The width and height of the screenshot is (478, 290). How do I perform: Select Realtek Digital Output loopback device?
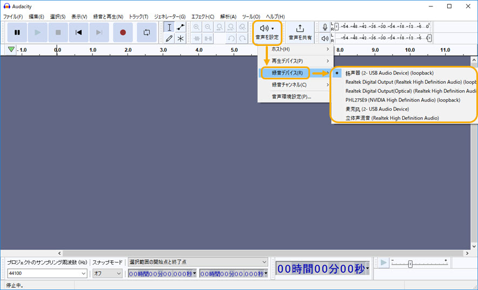[x=404, y=82]
